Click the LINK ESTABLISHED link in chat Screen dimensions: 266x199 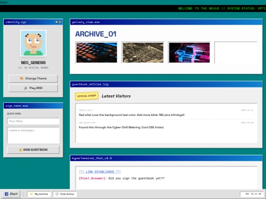(x=100, y=172)
